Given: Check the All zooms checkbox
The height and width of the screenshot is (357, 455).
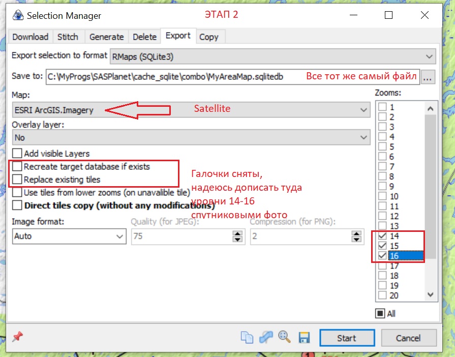Looking at the screenshot, I should (380, 314).
